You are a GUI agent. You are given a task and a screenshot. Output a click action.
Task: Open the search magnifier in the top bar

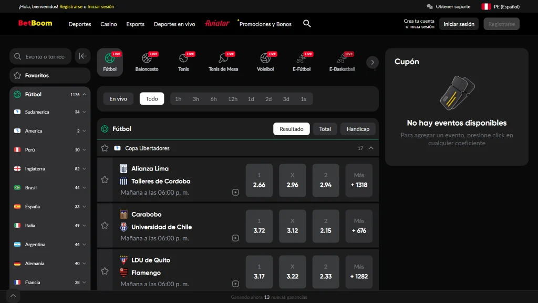307,24
